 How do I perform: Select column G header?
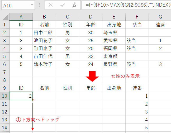(160, 17)
